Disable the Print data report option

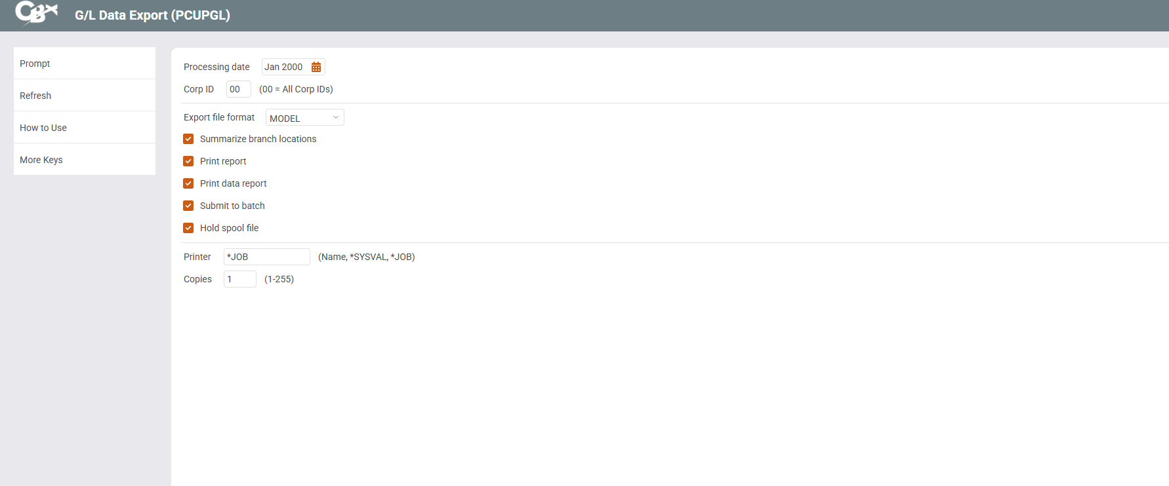tap(188, 183)
